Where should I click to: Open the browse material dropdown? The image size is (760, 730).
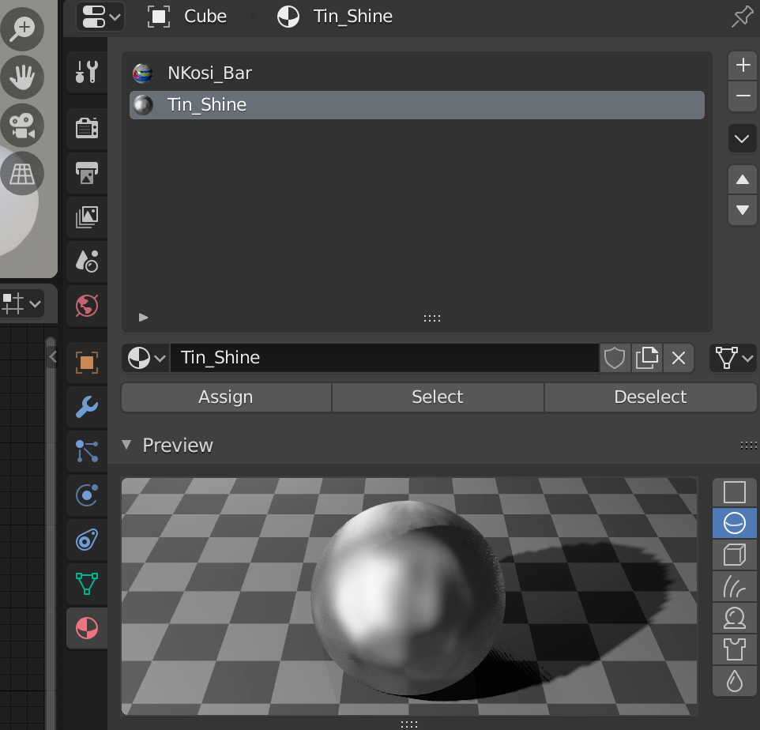tap(146, 358)
